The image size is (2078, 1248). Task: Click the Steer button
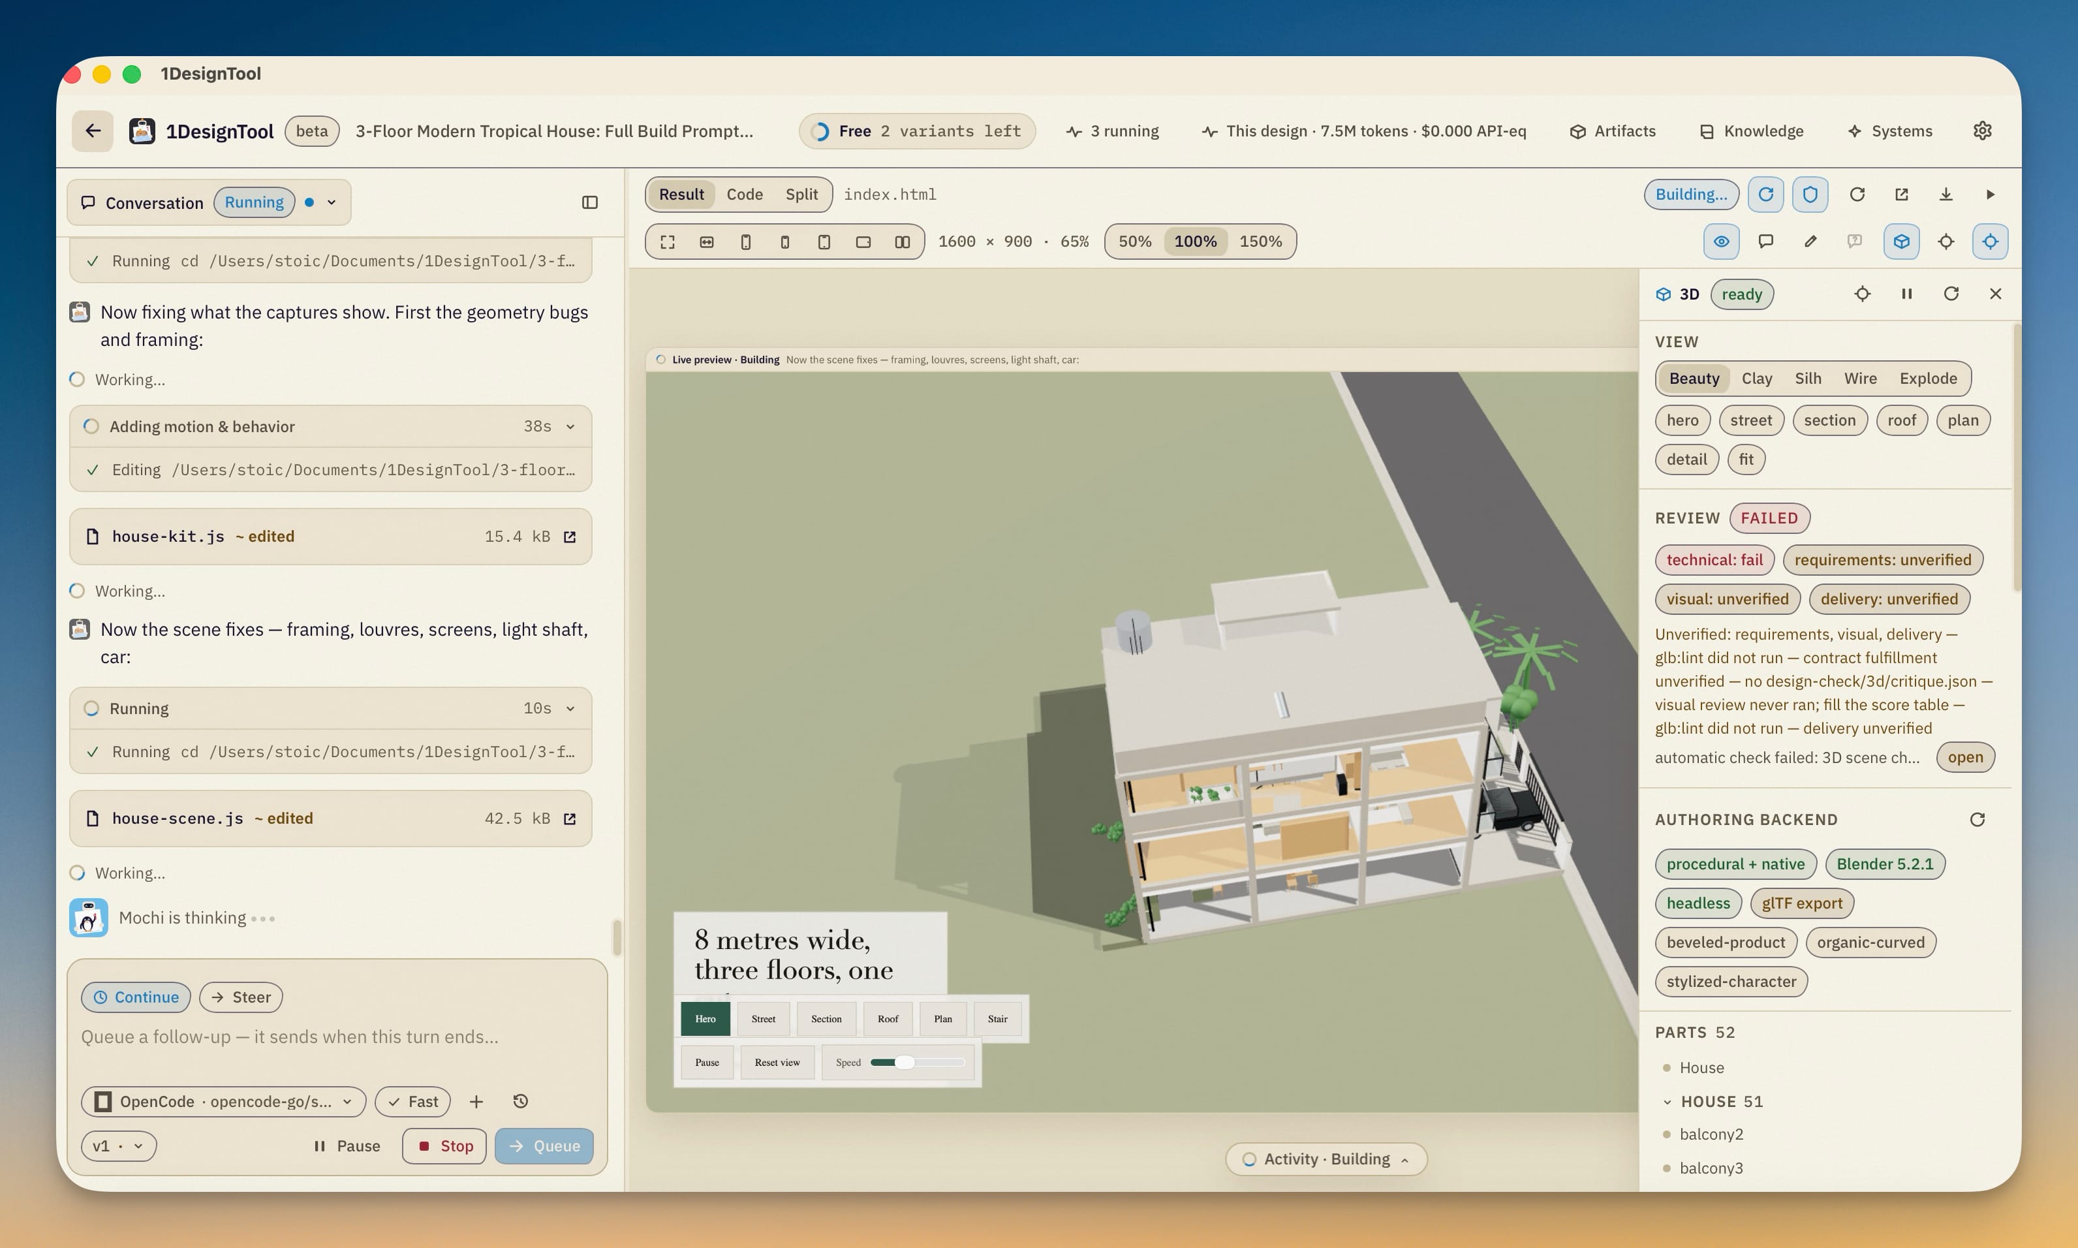pos(240,997)
